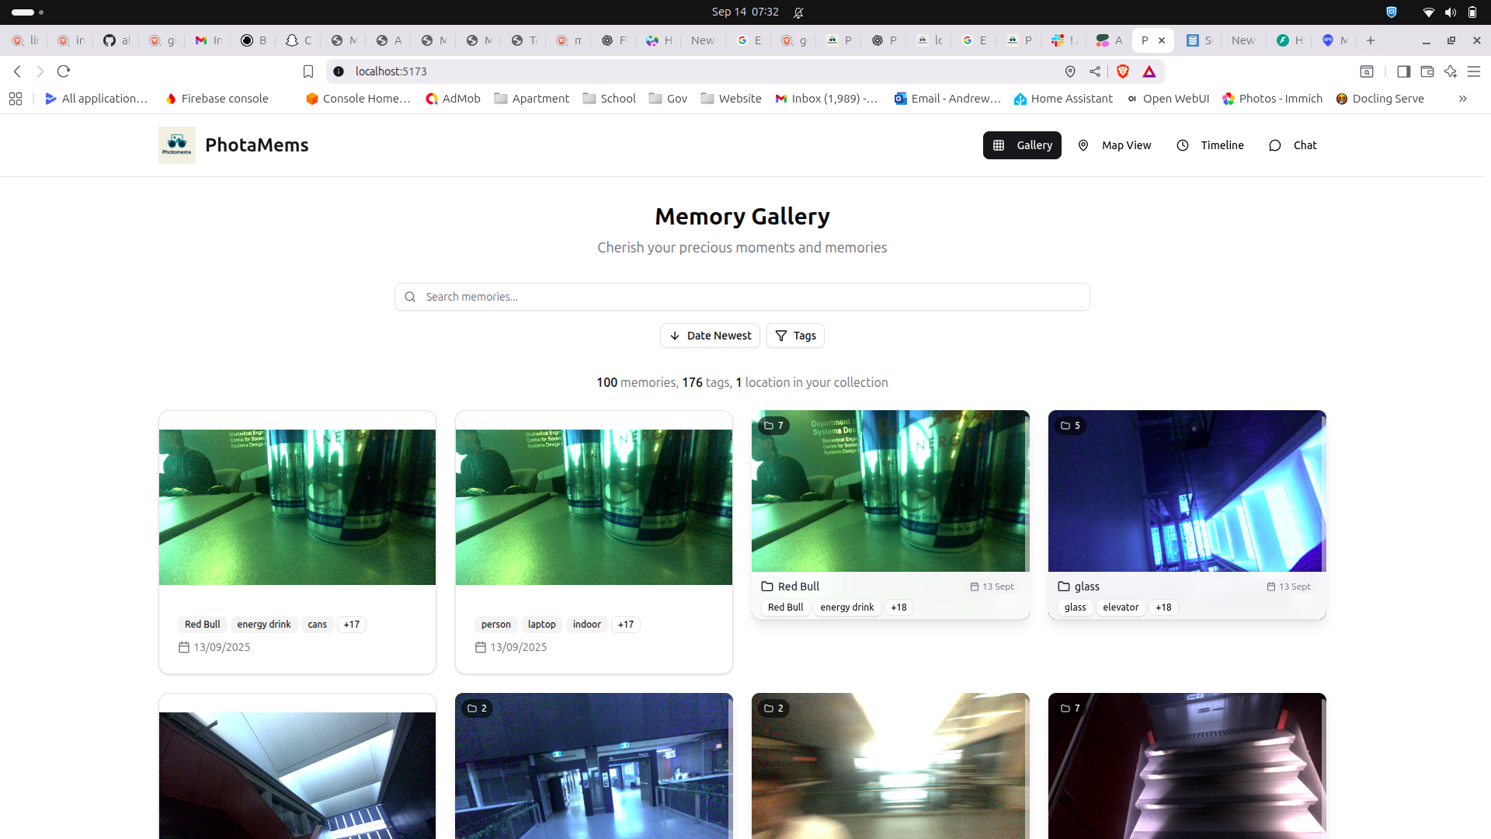Select the Gallery view button

(x=1022, y=145)
